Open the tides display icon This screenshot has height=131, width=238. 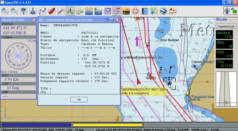click(x=89, y=11)
